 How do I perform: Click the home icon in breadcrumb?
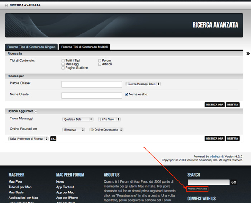pyautogui.click(x=6, y=5)
